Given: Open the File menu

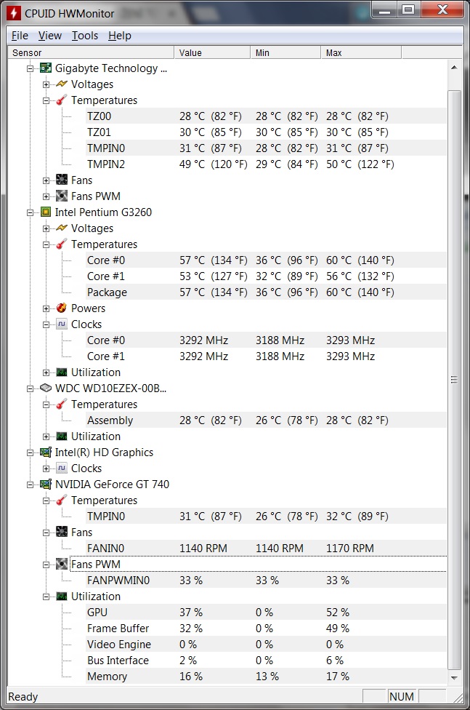Looking at the screenshot, I should [20, 36].
